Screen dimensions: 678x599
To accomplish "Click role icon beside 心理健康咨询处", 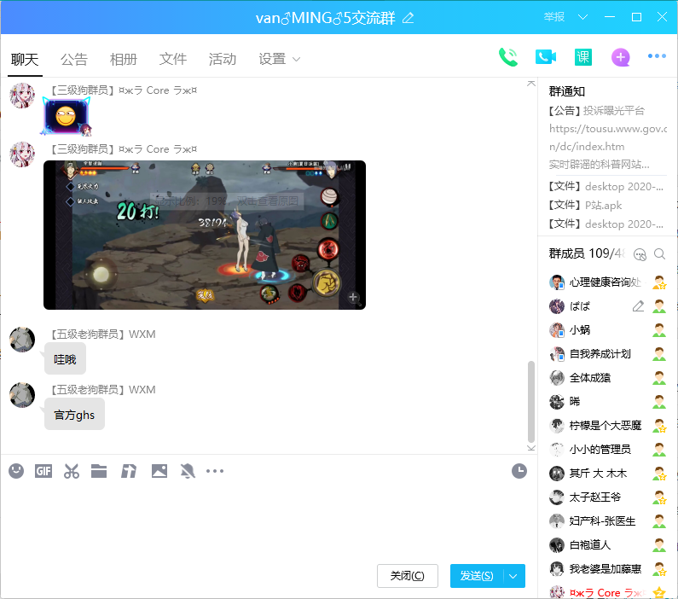I will 659,282.
